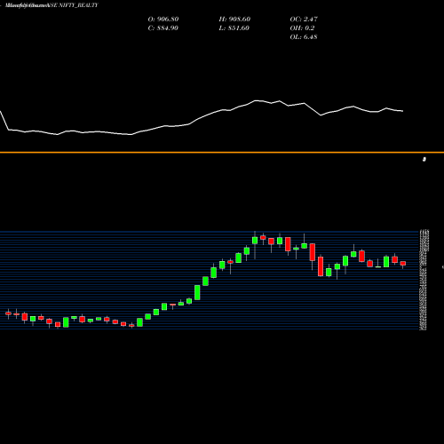Select the close value "C: 884.90"
The height and width of the screenshot is (444, 444).
pyautogui.click(x=163, y=28)
